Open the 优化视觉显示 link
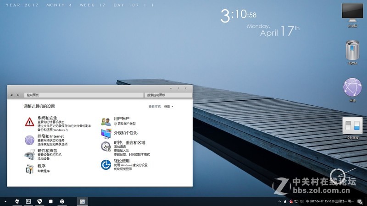The image size is (367, 206). point(123,169)
